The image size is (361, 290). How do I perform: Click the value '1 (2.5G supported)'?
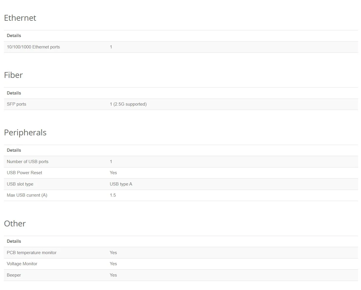[128, 104]
